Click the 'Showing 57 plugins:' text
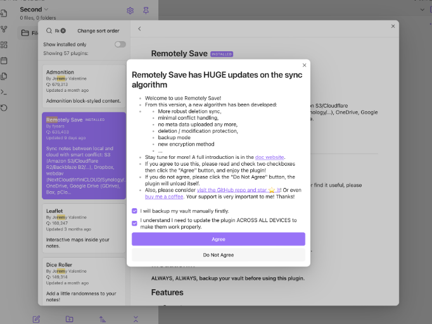This screenshot has height=324, width=432. tap(66, 53)
